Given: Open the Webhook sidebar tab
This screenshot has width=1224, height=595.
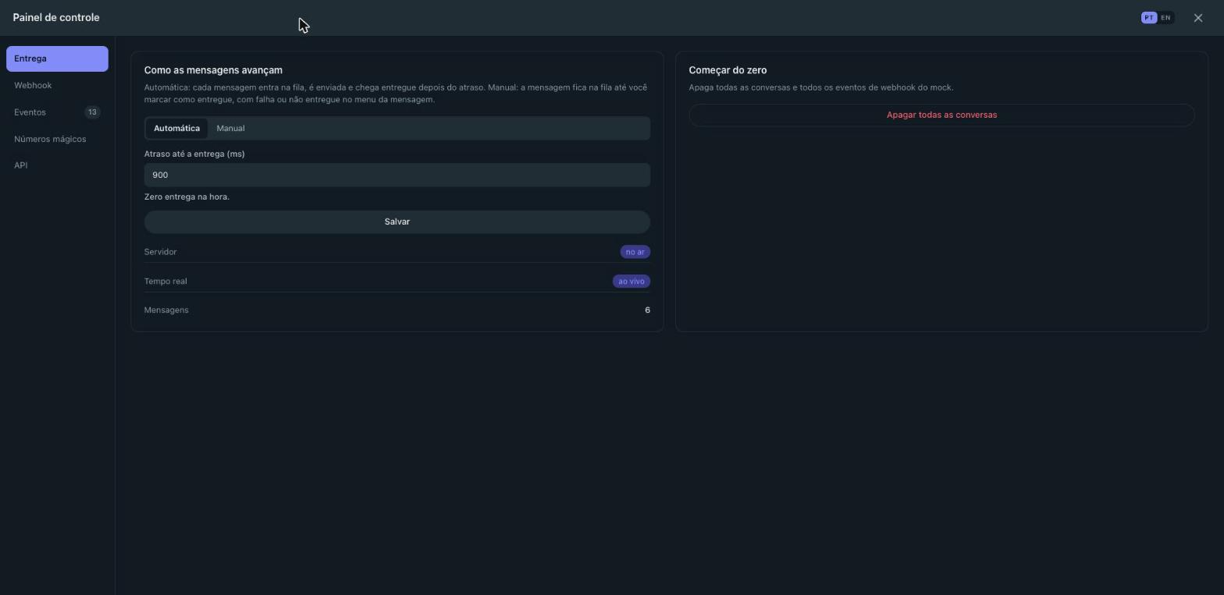Looking at the screenshot, I should click(57, 86).
